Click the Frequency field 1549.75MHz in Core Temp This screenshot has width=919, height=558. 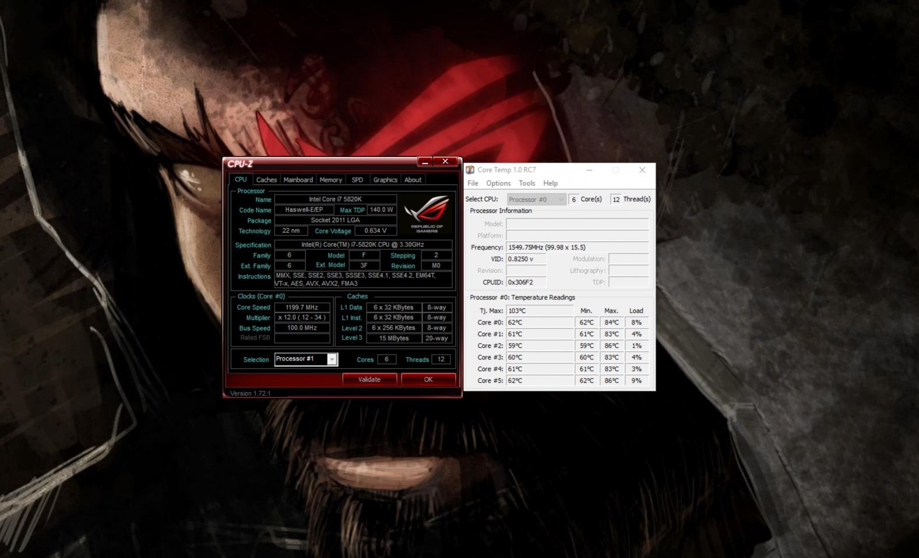point(577,247)
